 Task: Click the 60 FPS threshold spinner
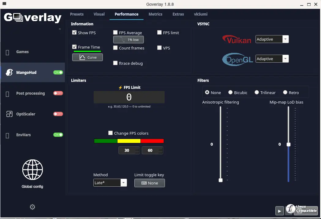[152, 150]
